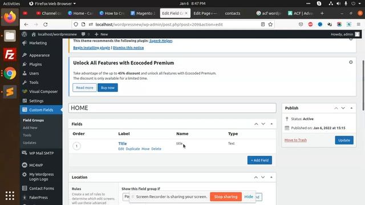
Task: Open comments bubble in admin bar
Action: (x=85, y=34)
